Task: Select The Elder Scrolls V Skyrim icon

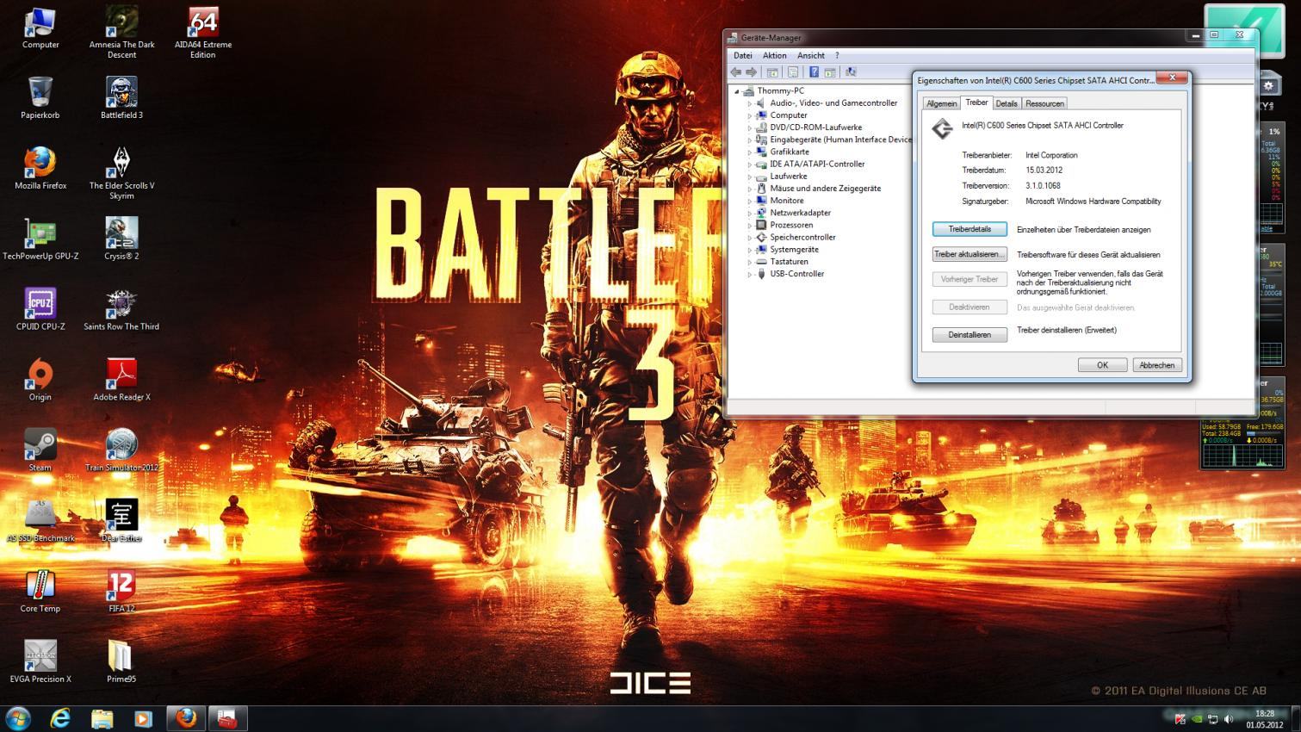Action: click(121, 173)
